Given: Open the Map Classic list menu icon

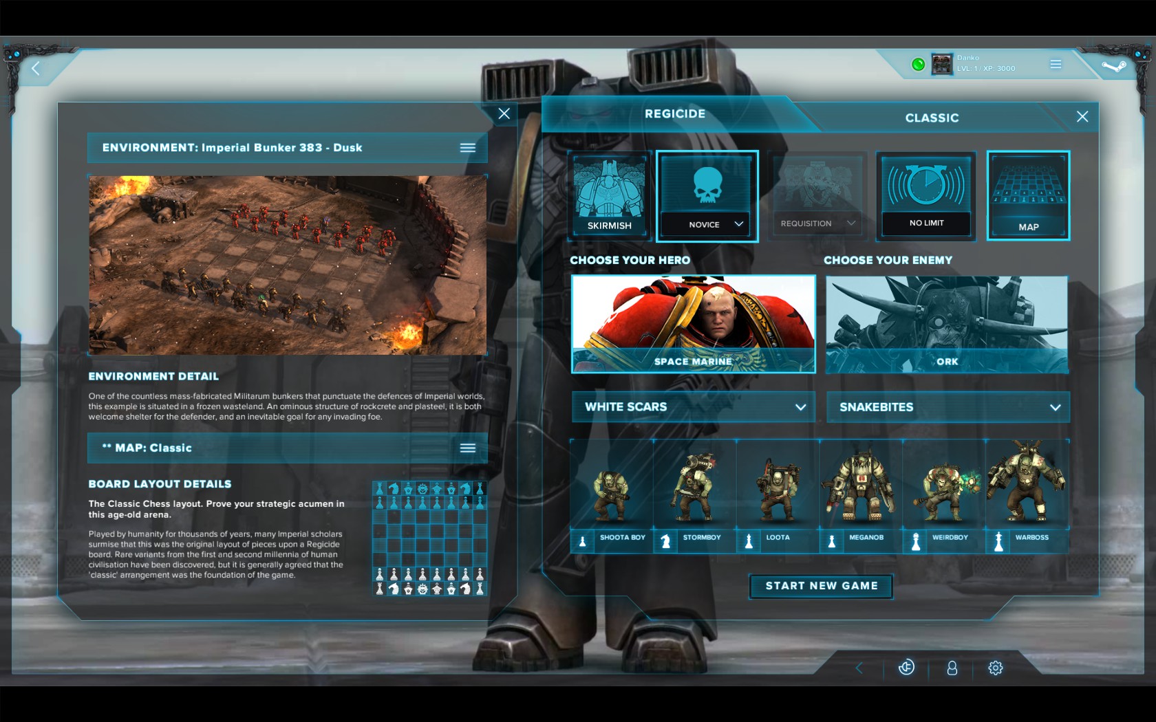Looking at the screenshot, I should tap(468, 448).
